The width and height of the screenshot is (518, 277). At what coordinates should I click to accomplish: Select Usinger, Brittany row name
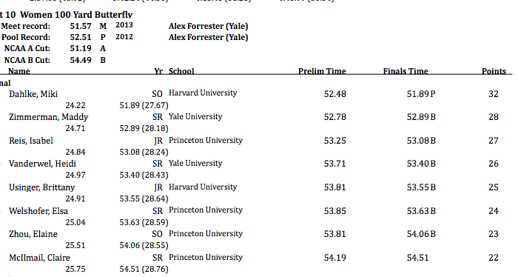[x=42, y=187]
